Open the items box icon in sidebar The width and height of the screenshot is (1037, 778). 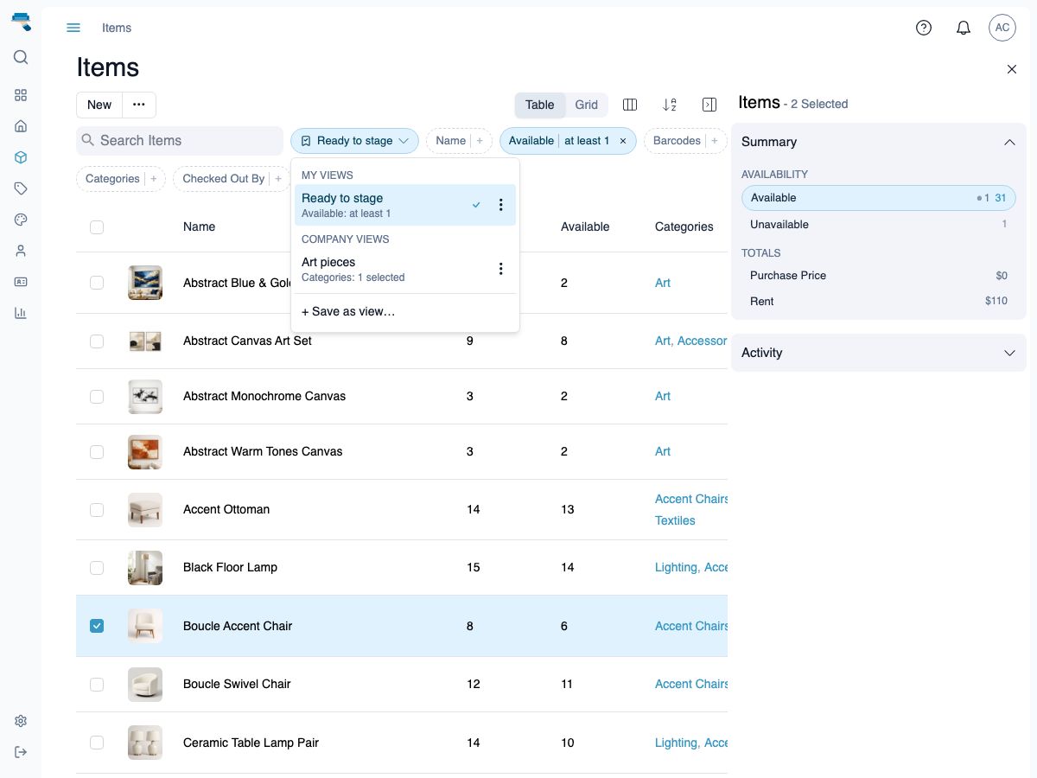[x=21, y=157]
